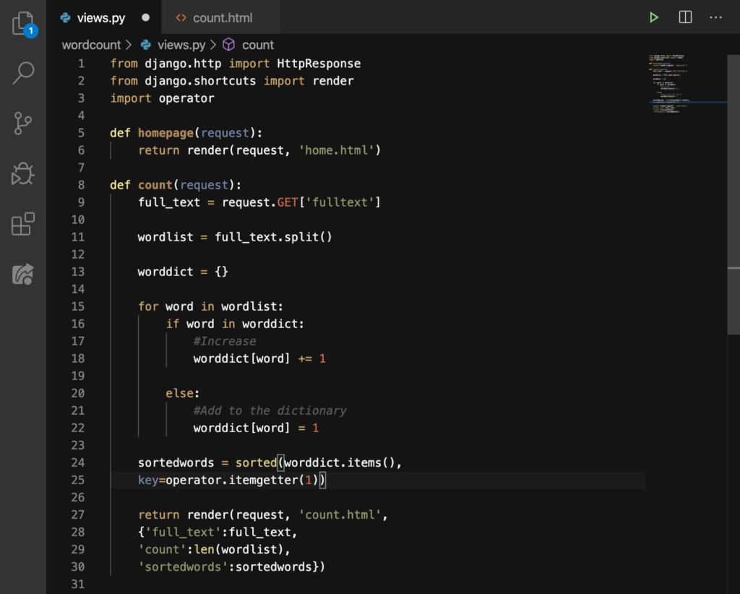Click the unsaved dot on views.py tab
Viewport: 740px width, 594px height.
coord(145,17)
